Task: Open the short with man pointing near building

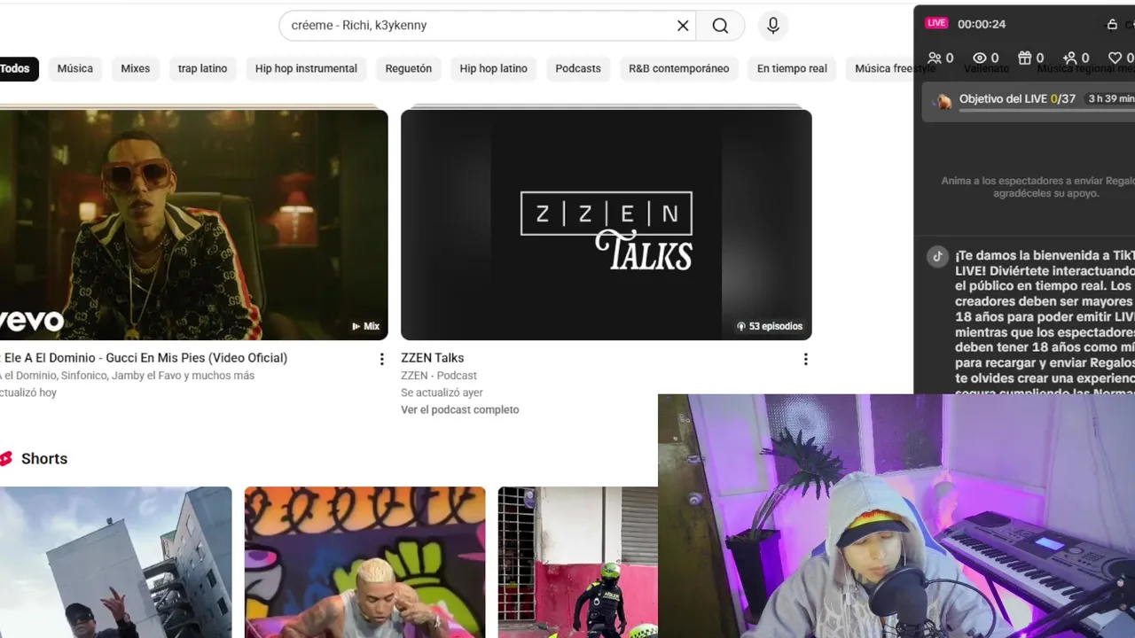Action: [115, 562]
